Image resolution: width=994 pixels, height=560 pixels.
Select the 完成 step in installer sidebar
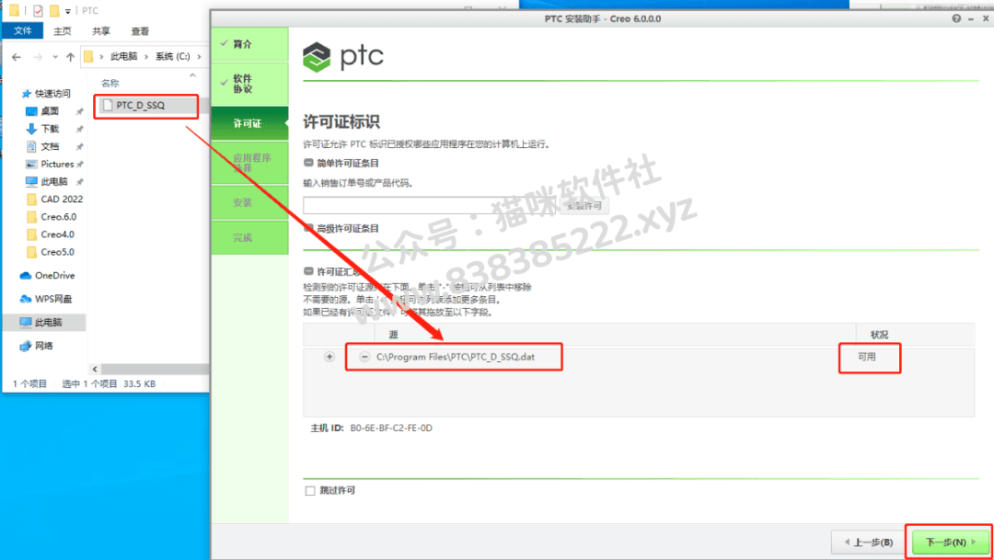(249, 237)
